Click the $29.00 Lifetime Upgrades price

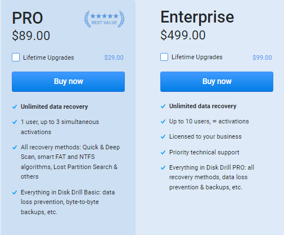[114, 57]
